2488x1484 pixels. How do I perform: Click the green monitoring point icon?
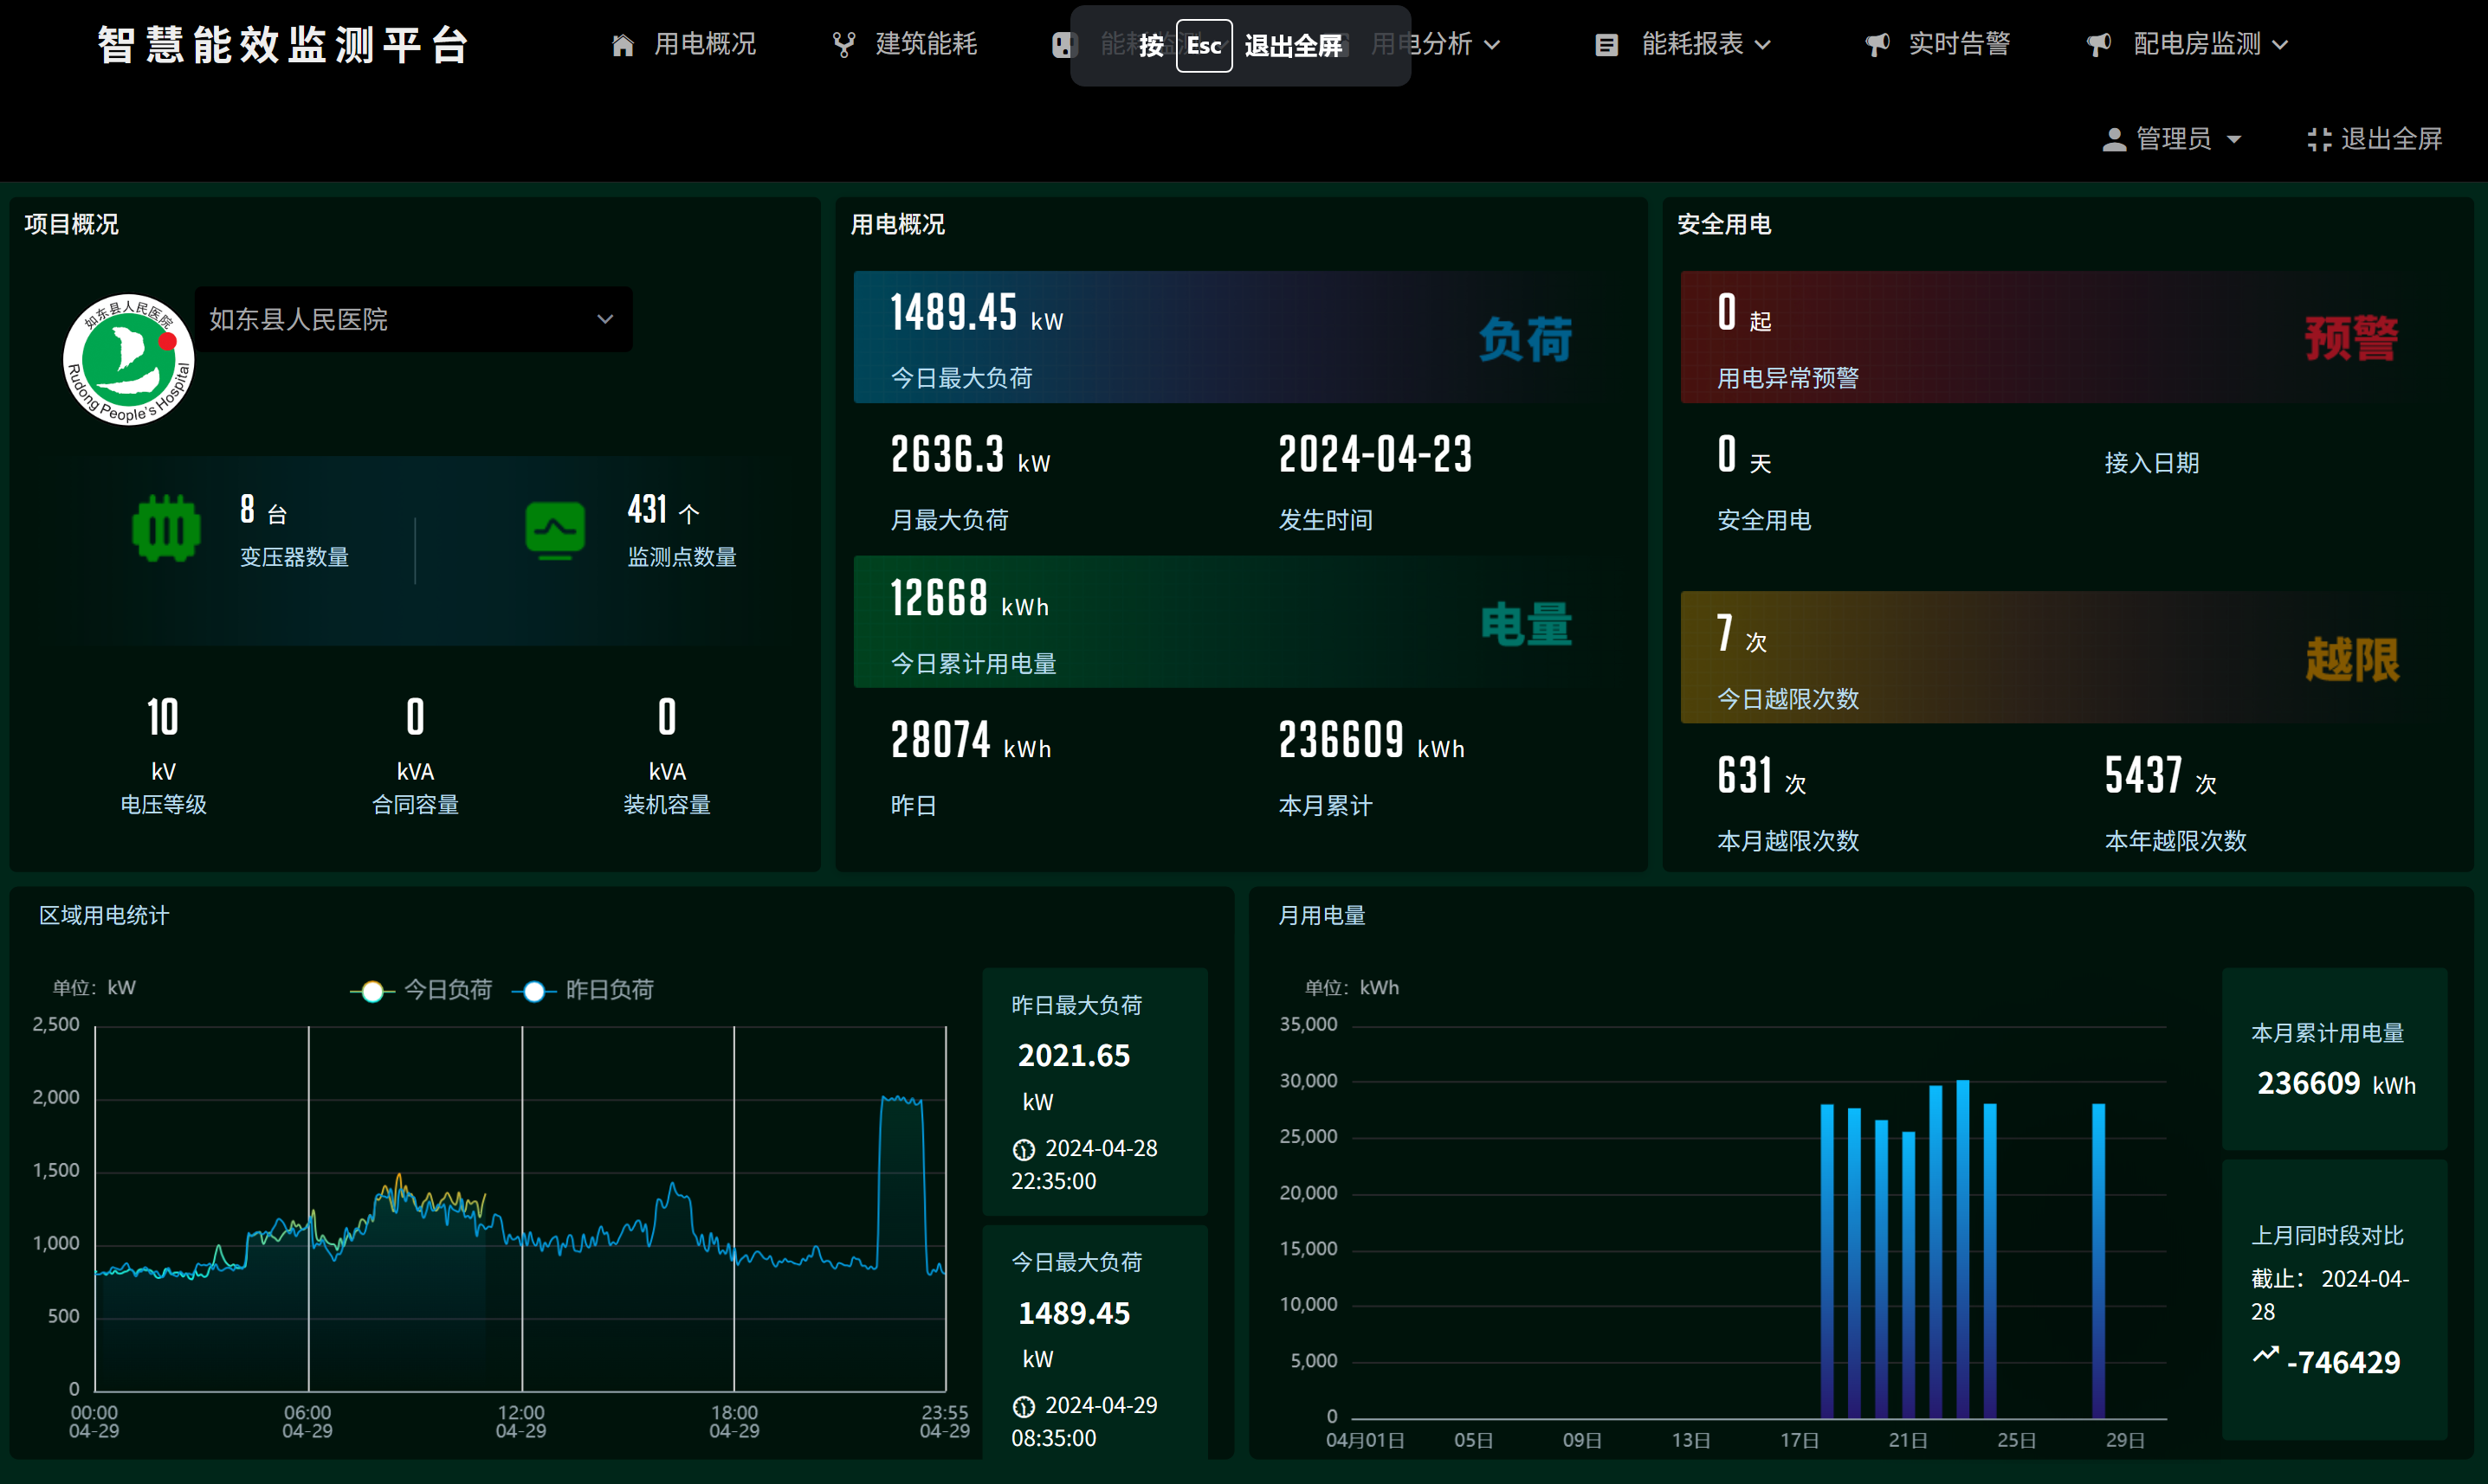click(555, 529)
